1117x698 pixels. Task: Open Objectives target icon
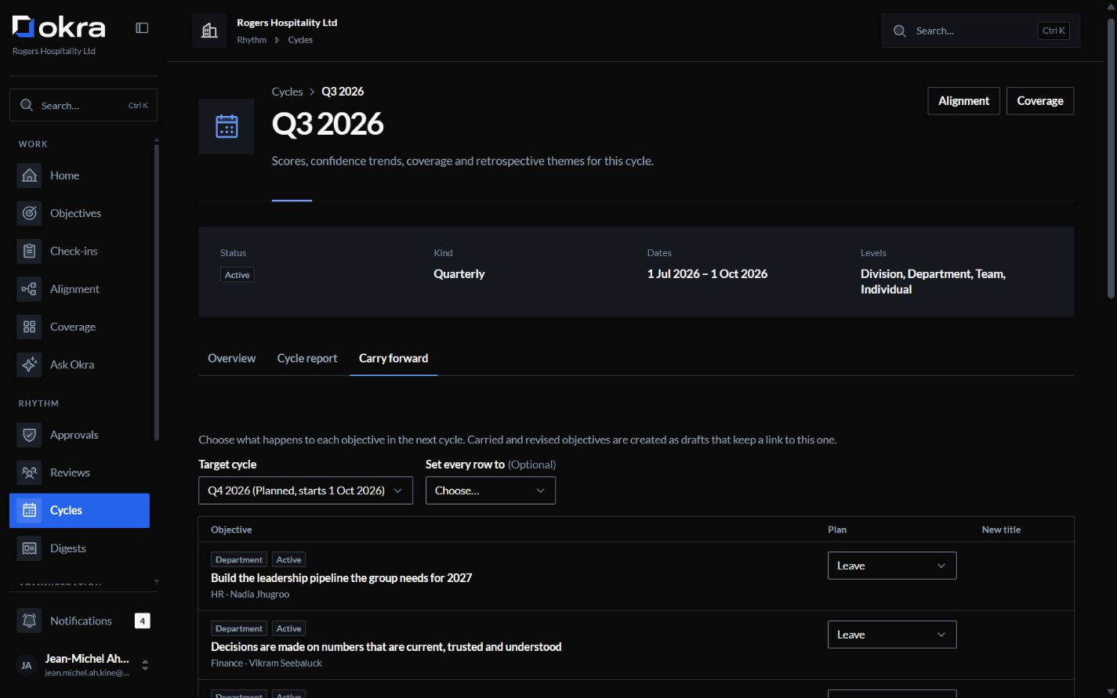pos(29,213)
